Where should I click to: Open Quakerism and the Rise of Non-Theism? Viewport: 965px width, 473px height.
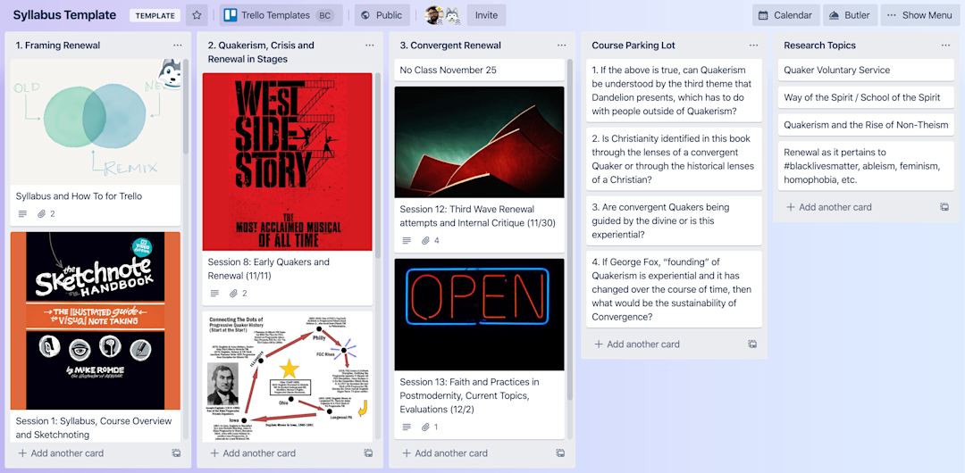(x=866, y=125)
